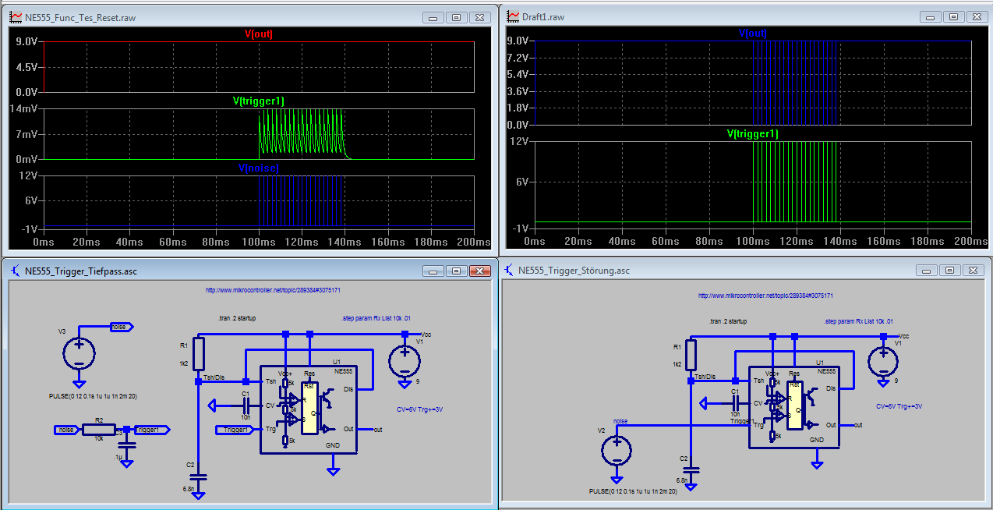
Task: Click the blue V(noise) trace label
Action: [258, 168]
